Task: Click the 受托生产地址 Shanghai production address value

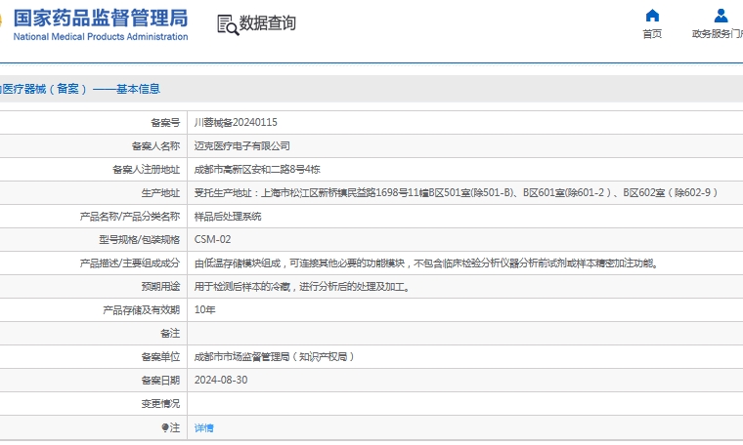Action: (456, 192)
